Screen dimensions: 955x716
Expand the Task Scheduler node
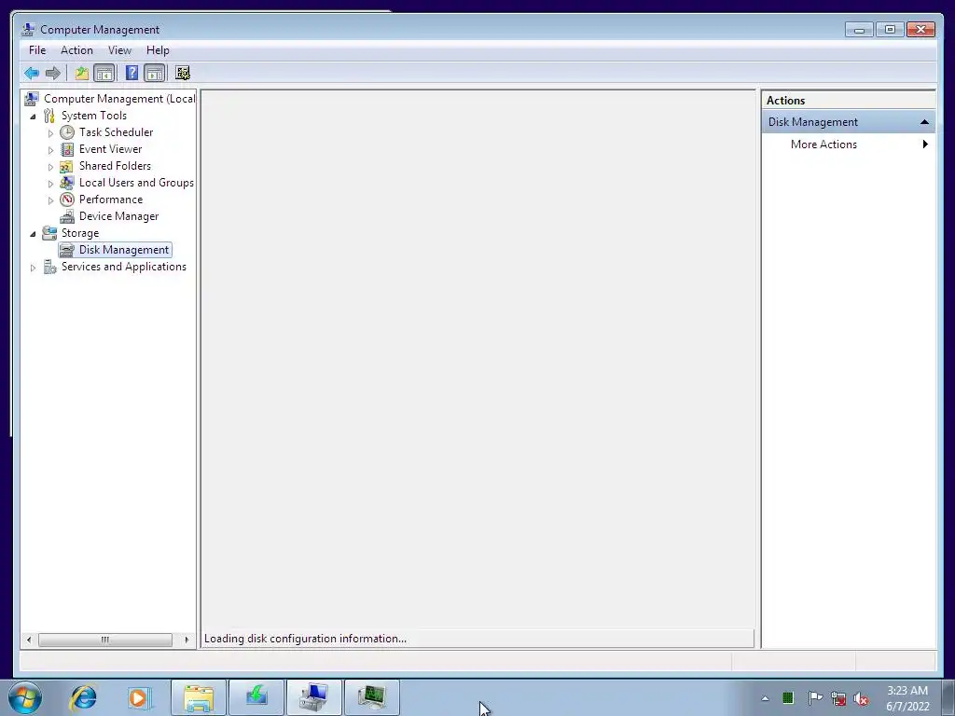click(50, 132)
